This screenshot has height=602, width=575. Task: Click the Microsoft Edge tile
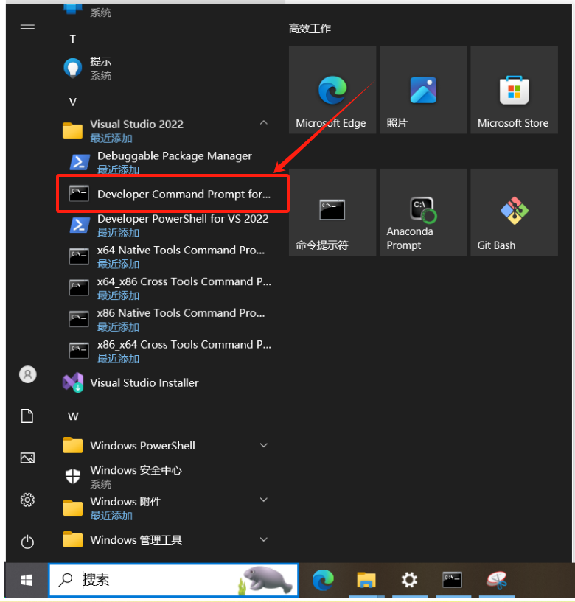[332, 90]
